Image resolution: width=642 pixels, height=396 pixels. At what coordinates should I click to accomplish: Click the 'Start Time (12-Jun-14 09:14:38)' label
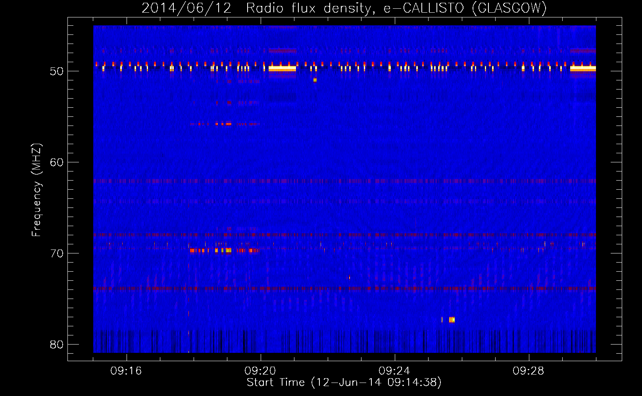pyautogui.click(x=344, y=383)
